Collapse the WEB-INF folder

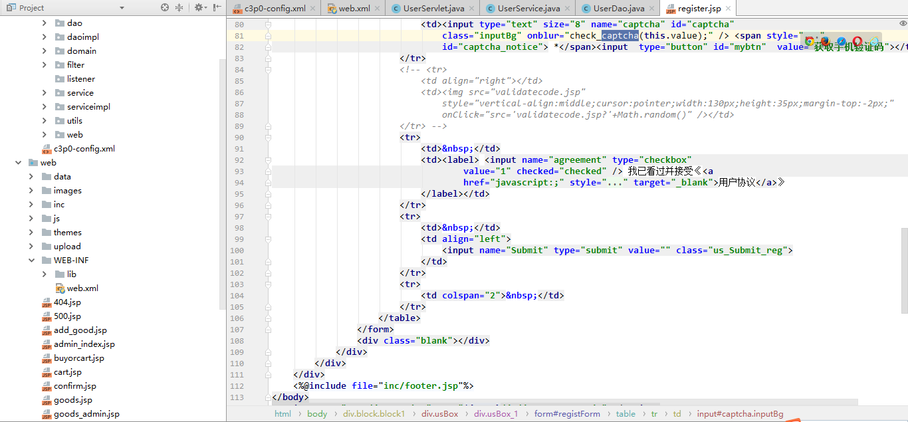pyautogui.click(x=31, y=260)
